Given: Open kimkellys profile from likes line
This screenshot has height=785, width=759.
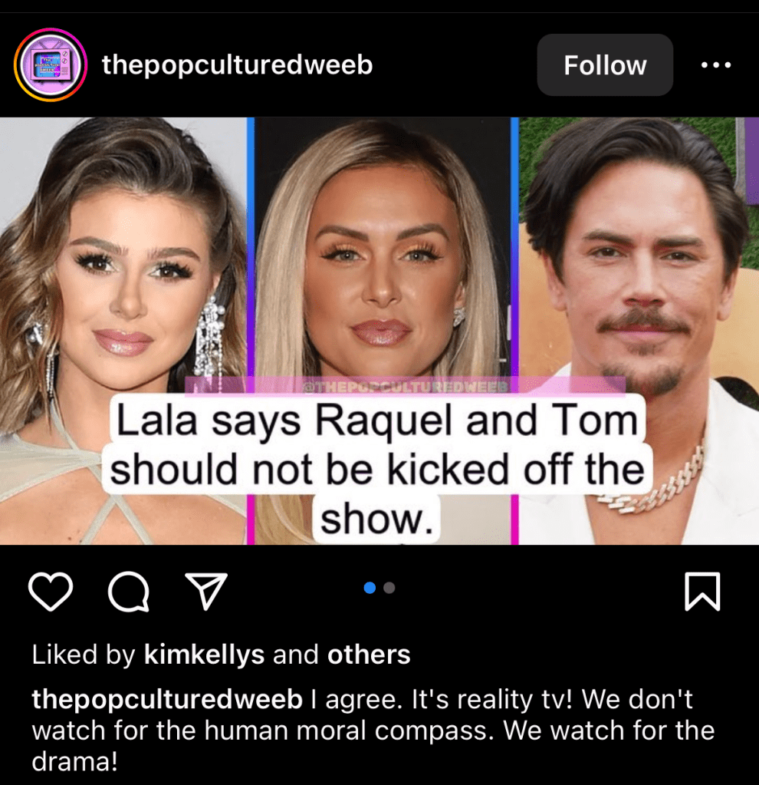Looking at the screenshot, I should 204,655.
